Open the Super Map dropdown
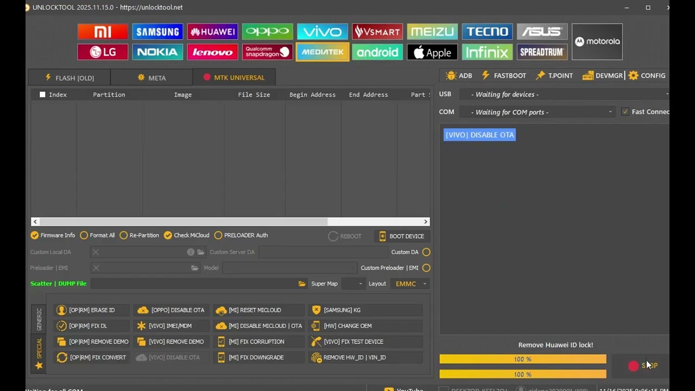Screen dimensions: 695x391 pos(353,283)
